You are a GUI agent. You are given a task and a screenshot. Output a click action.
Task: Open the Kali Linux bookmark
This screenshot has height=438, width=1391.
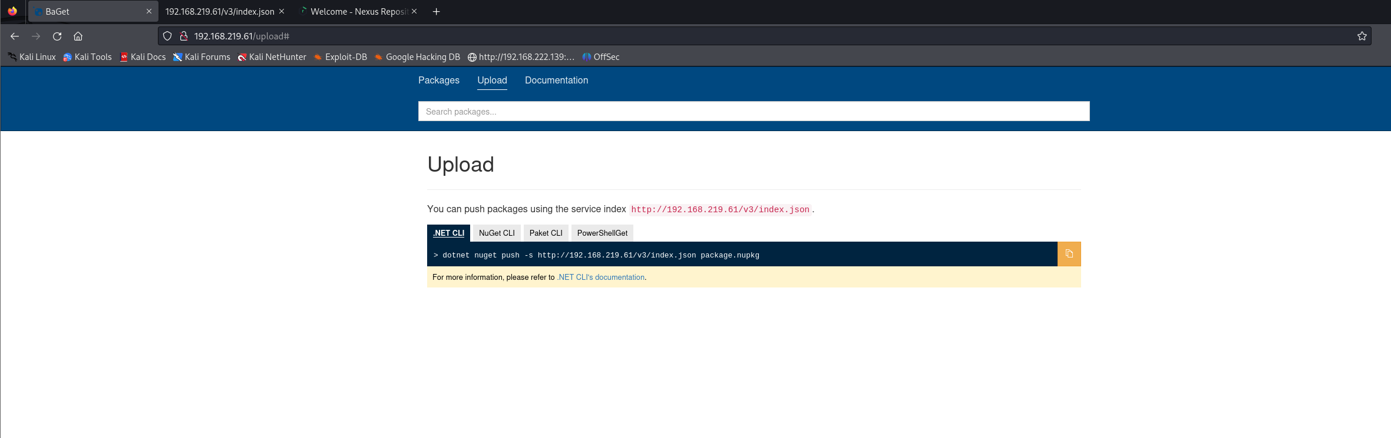(32, 57)
